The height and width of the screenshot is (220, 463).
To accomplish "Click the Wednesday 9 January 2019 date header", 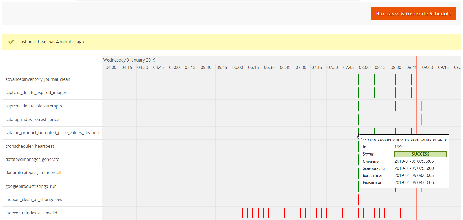I will pos(129,60).
